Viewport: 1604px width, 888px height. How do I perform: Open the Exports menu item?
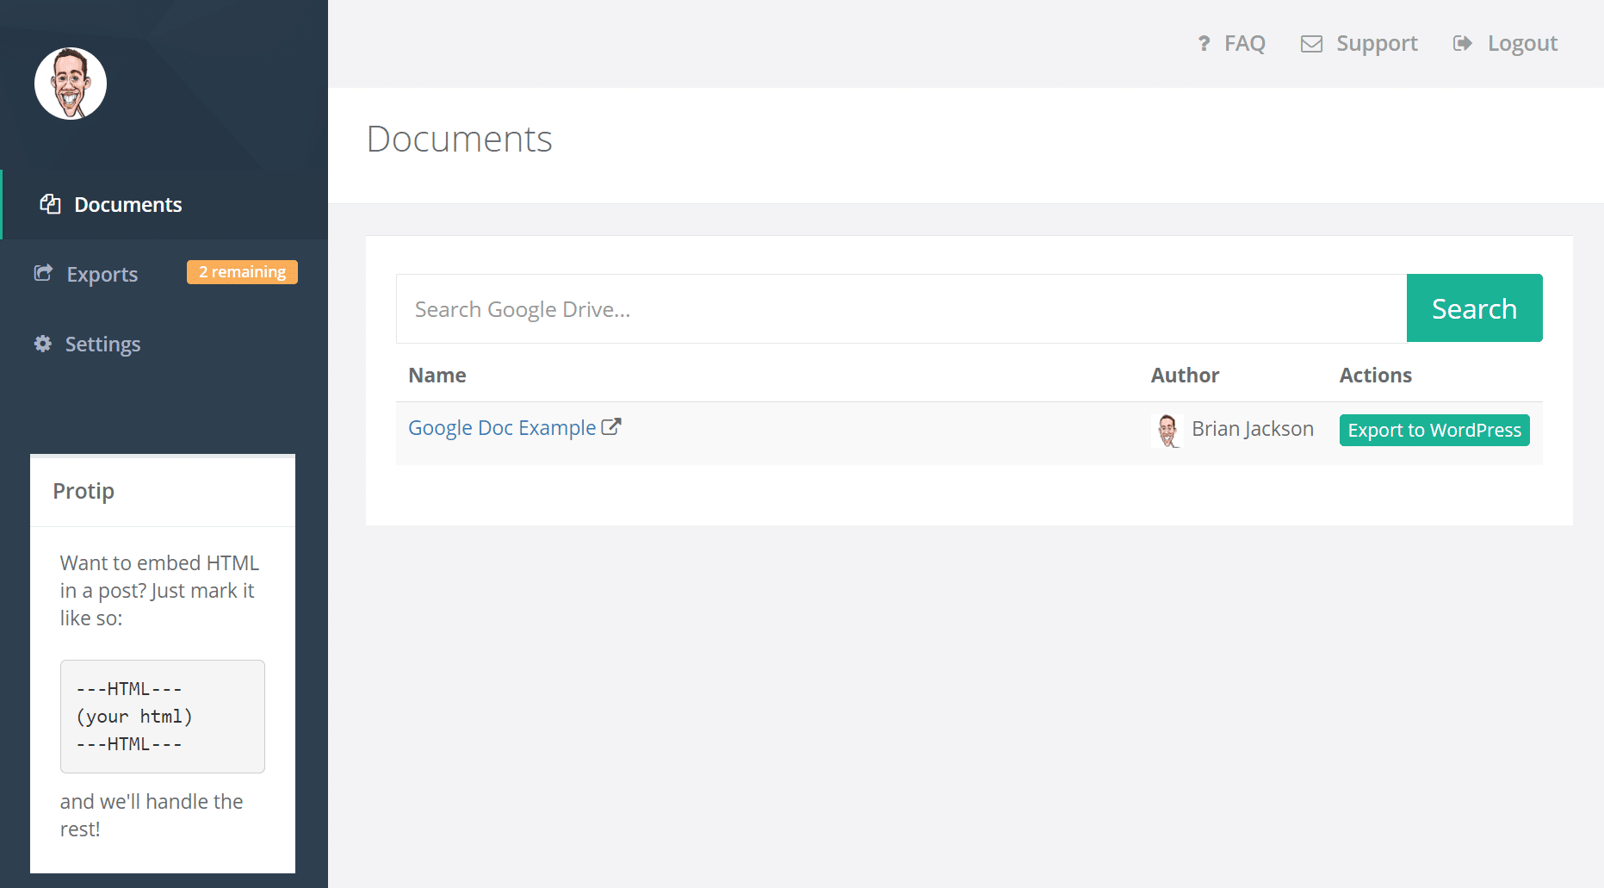(102, 274)
